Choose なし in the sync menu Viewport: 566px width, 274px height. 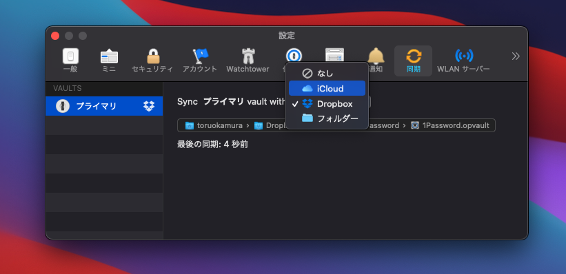(327, 74)
